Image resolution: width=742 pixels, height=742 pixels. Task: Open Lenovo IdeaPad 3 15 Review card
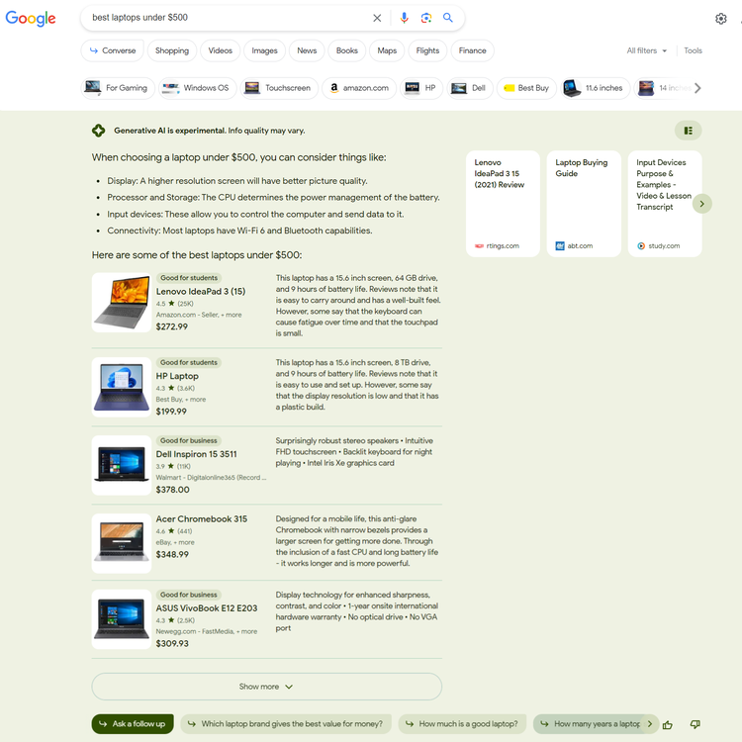pos(503,204)
